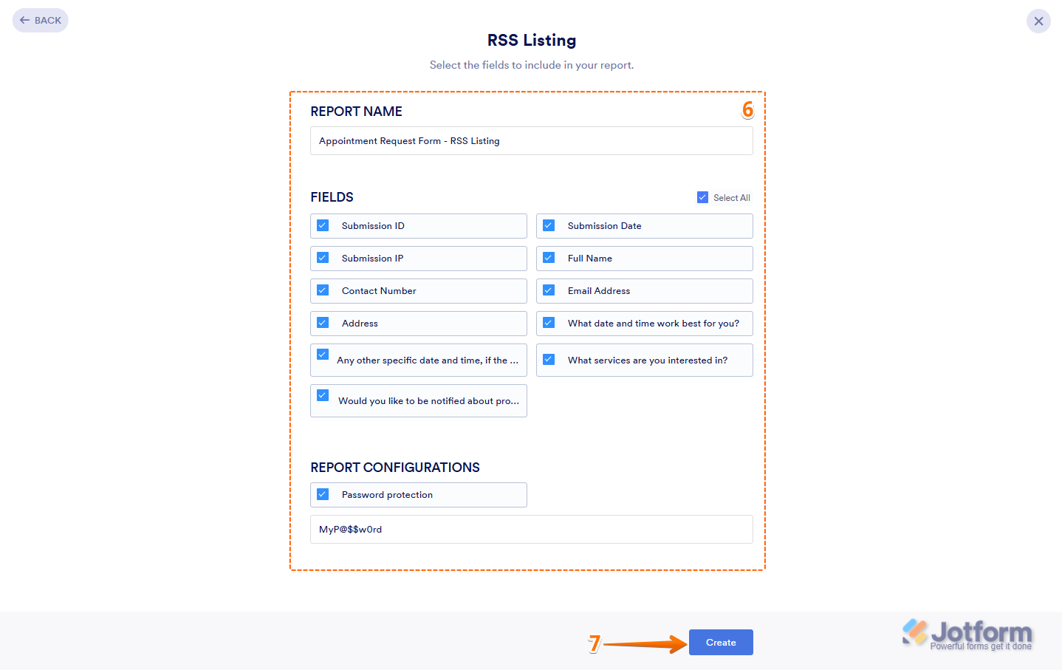This screenshot has height=670, width=1062.
Task: Click the password input field
Action: pyautogui.click(x=532, y=530)
